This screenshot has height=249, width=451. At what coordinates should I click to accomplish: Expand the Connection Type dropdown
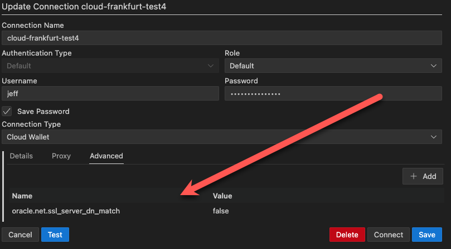click(222, 137)
